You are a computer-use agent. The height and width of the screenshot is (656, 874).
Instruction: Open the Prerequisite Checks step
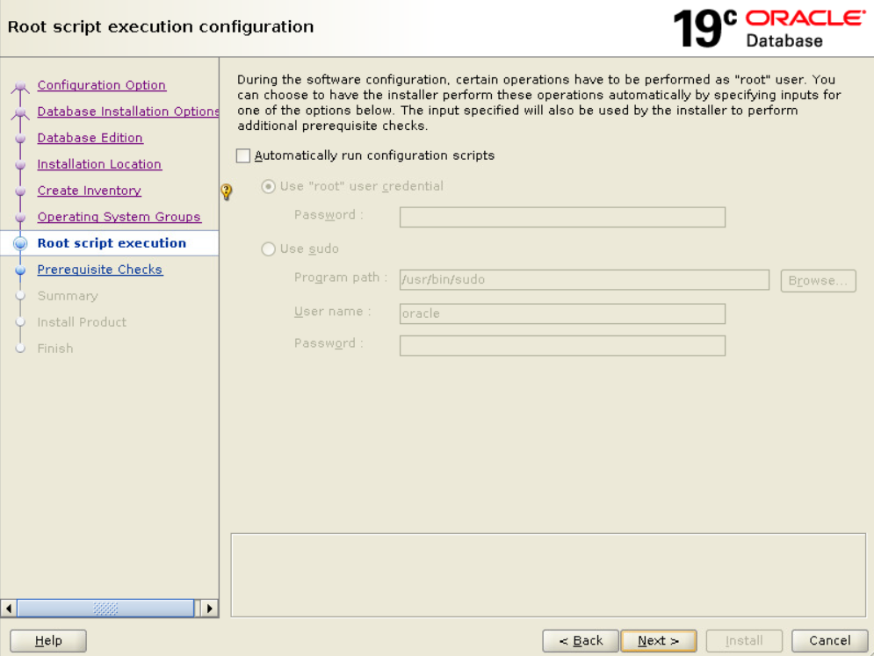(100, 270)
